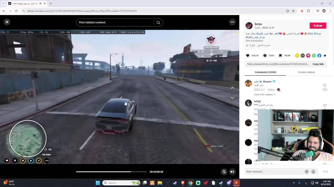334x187 pixels.
Task: Click the Post comment button
Action: point(325,172)
